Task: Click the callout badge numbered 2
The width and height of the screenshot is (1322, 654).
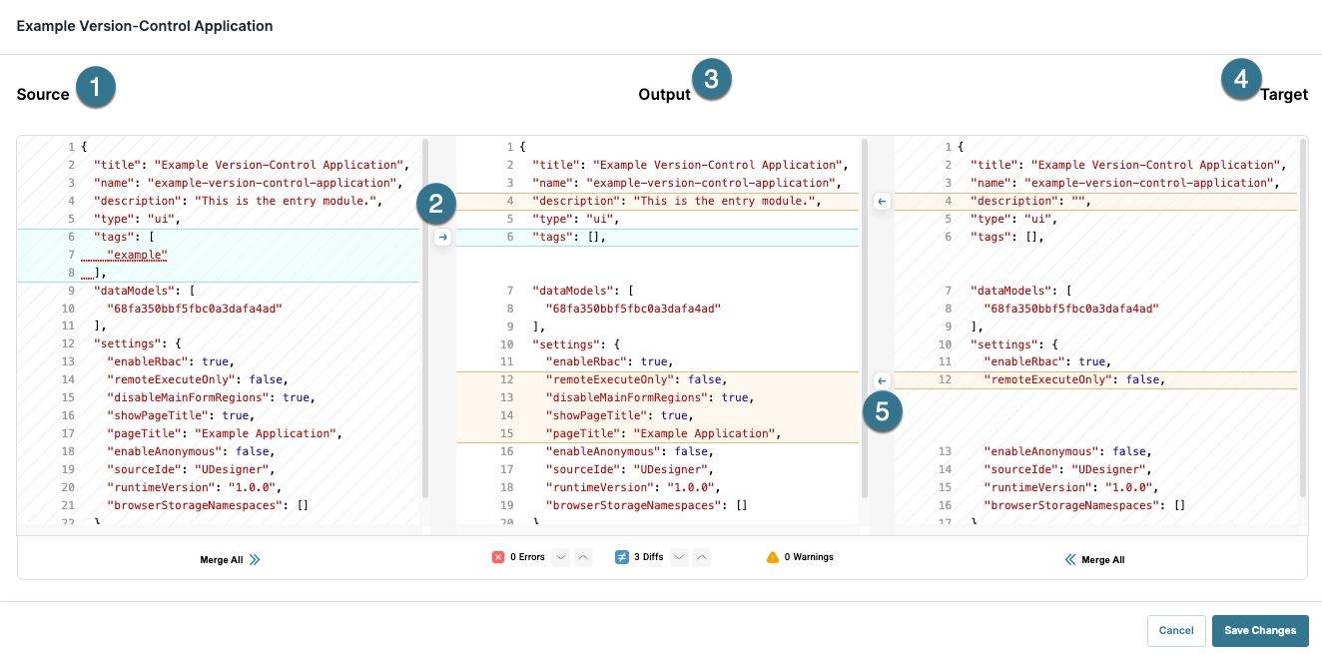Action: tap(436, 204)
